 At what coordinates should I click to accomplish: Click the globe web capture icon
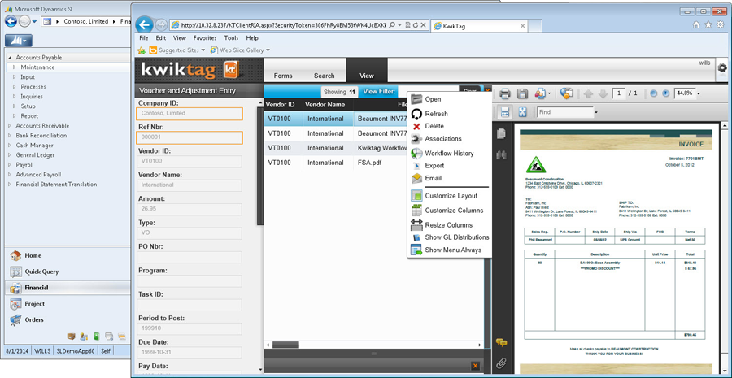pos(566,93)
